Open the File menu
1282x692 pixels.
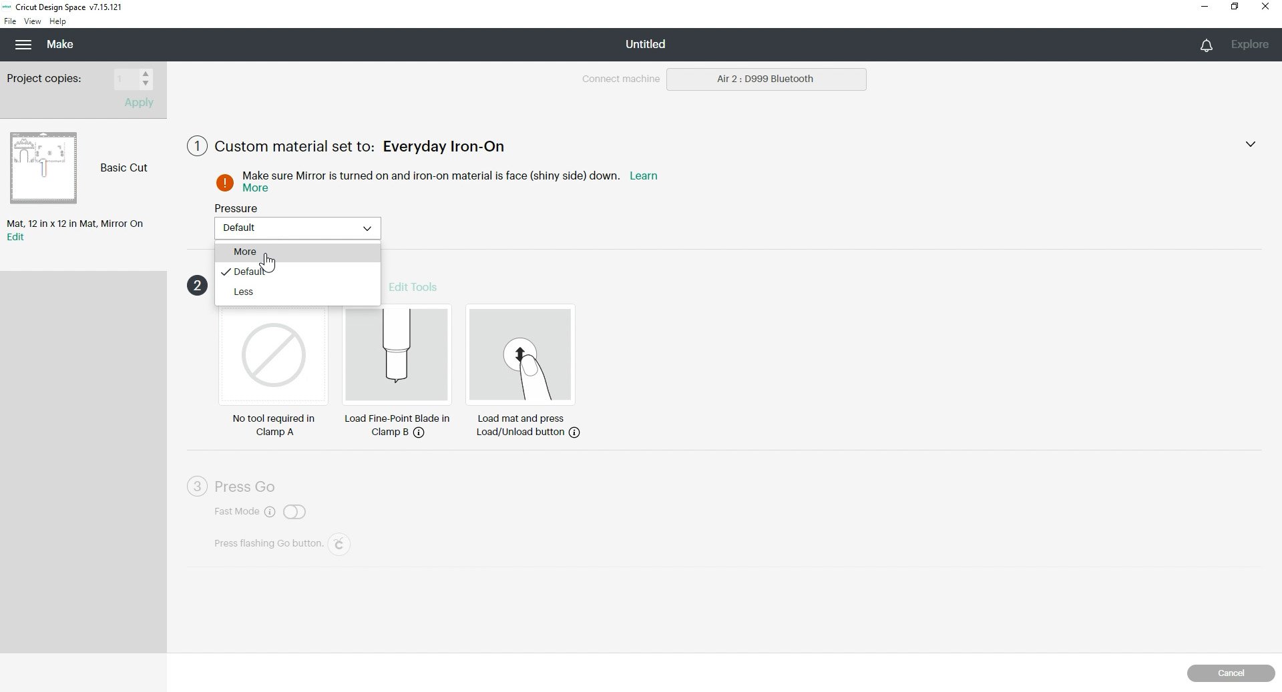10,21
